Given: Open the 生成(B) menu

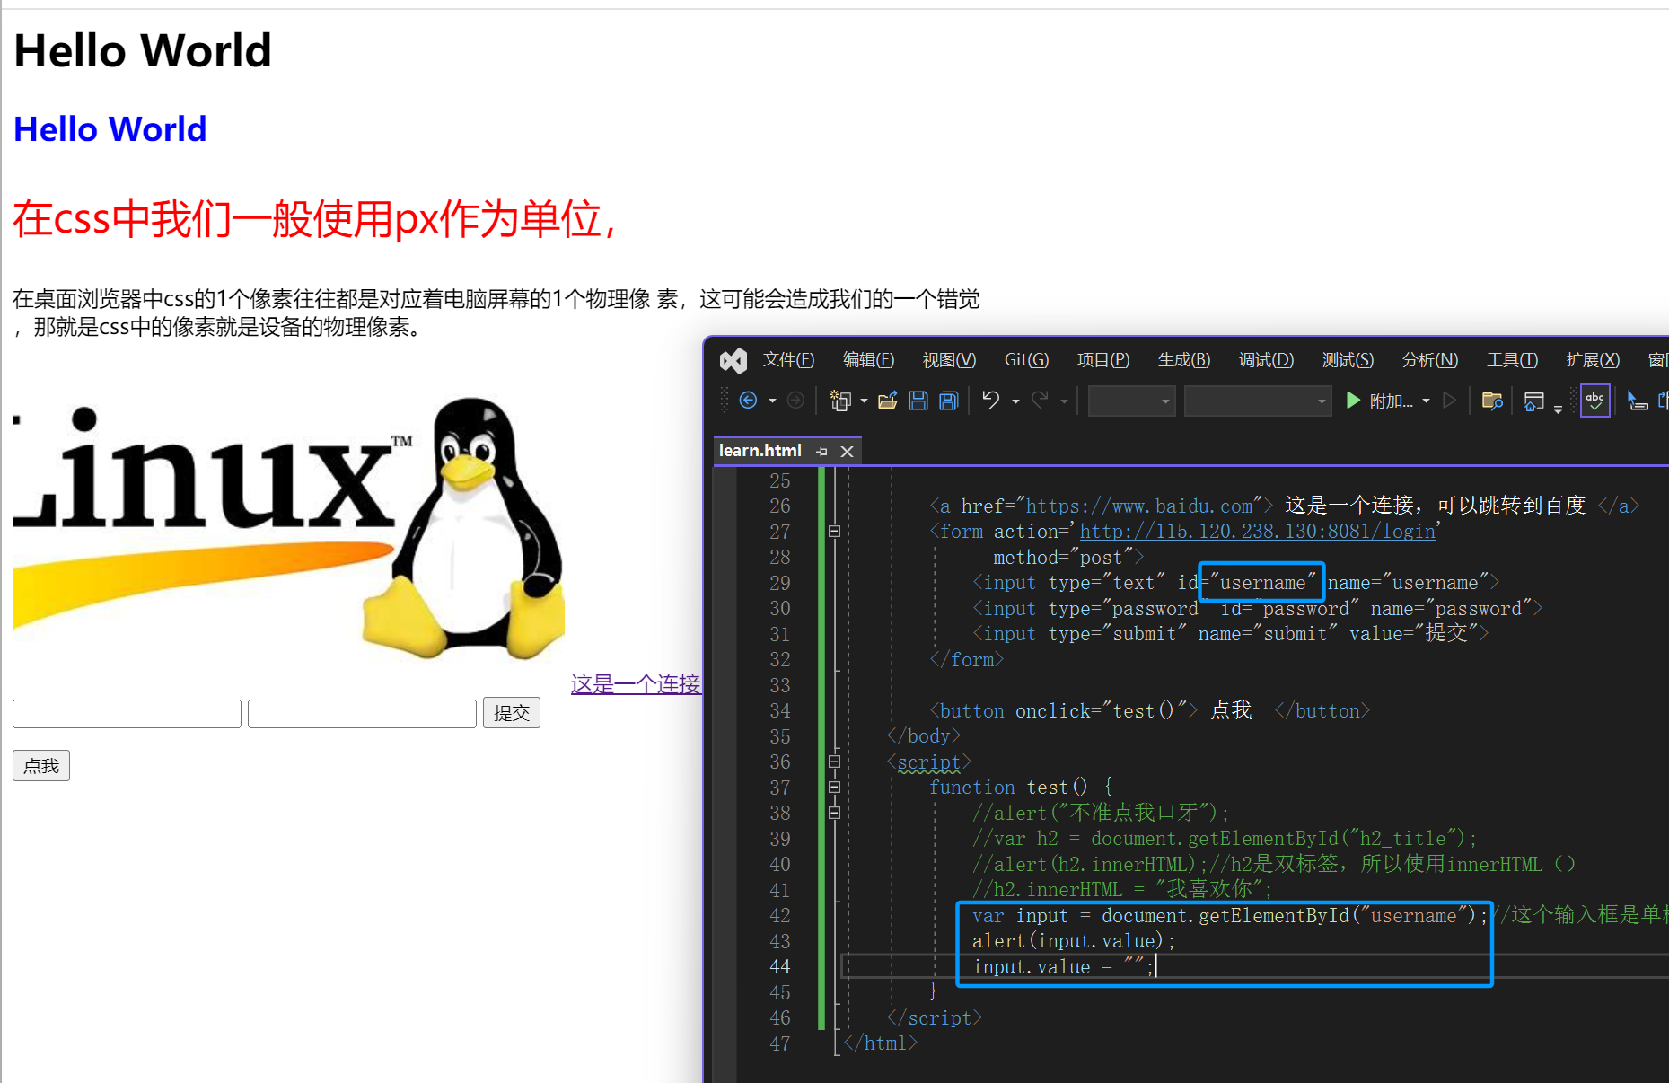Looking at the screenshot, I should pyautogui.click(x=1184, y=360).
